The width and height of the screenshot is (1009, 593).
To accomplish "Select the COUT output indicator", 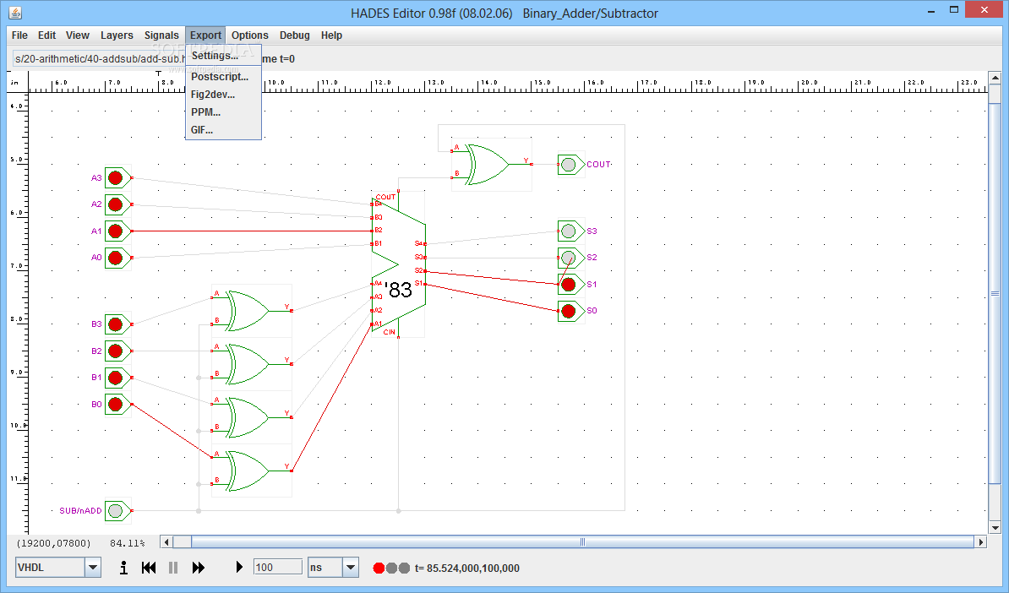I will tap(568, 165).
